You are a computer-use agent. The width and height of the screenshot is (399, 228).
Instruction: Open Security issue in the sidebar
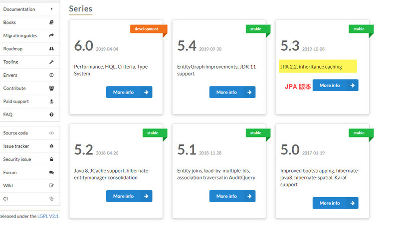pos(30,159)
